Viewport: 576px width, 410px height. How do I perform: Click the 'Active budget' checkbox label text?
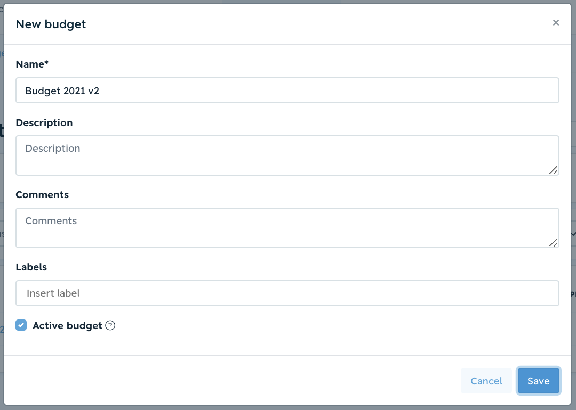(x=67, y=326)
